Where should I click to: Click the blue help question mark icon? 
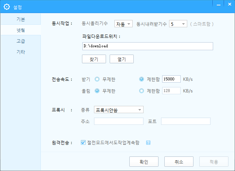pos(148,143)
